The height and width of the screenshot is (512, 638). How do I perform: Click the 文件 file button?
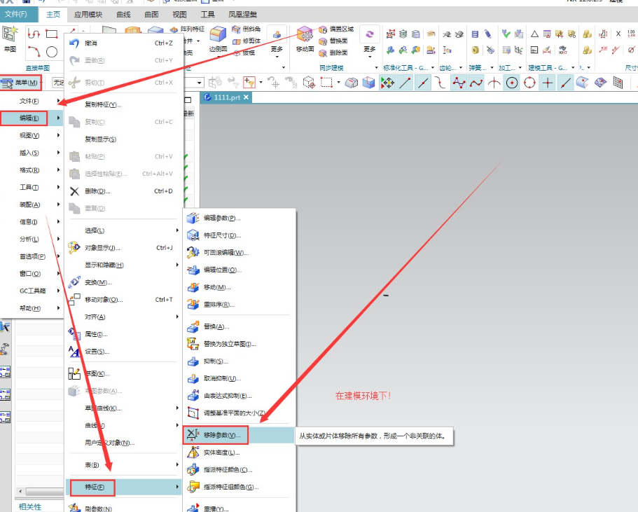(16, 14)
